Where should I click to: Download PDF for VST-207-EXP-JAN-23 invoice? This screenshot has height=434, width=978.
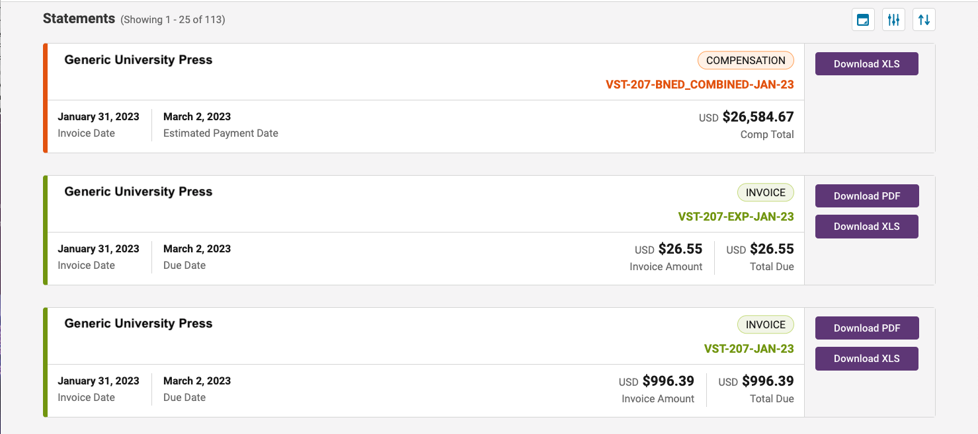866,196
